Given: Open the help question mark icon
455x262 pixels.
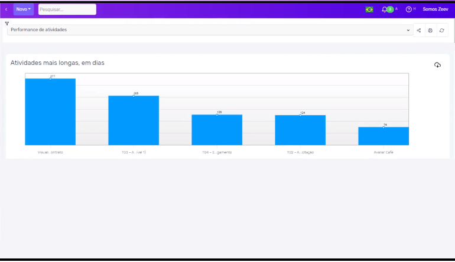Looking at the screenshot, I should 408,9.
